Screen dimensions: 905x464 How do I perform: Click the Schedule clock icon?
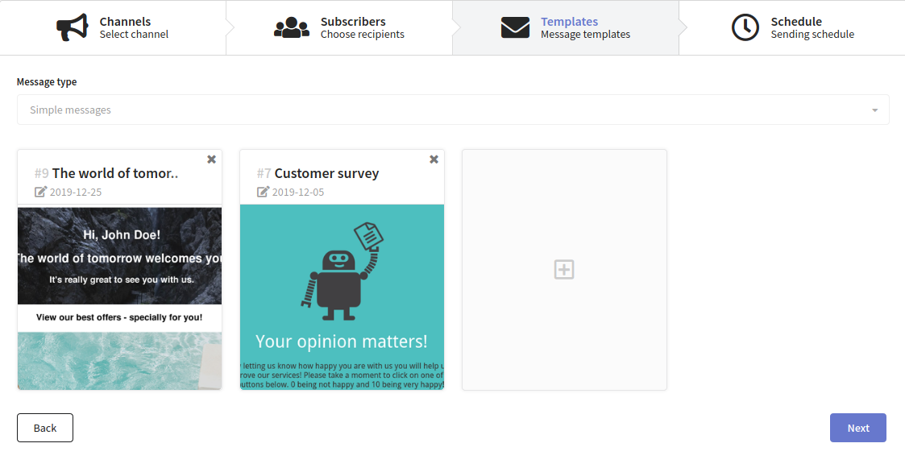click(x=745, y=27)
